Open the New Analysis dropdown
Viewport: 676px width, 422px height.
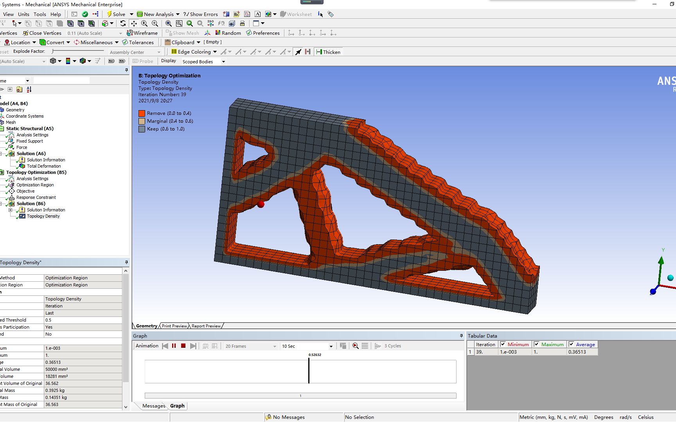[178, 14]
